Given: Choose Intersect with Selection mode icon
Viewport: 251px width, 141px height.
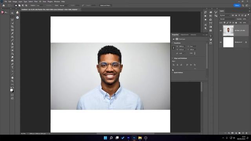Looking at the screenshot, I should (26, 5).
